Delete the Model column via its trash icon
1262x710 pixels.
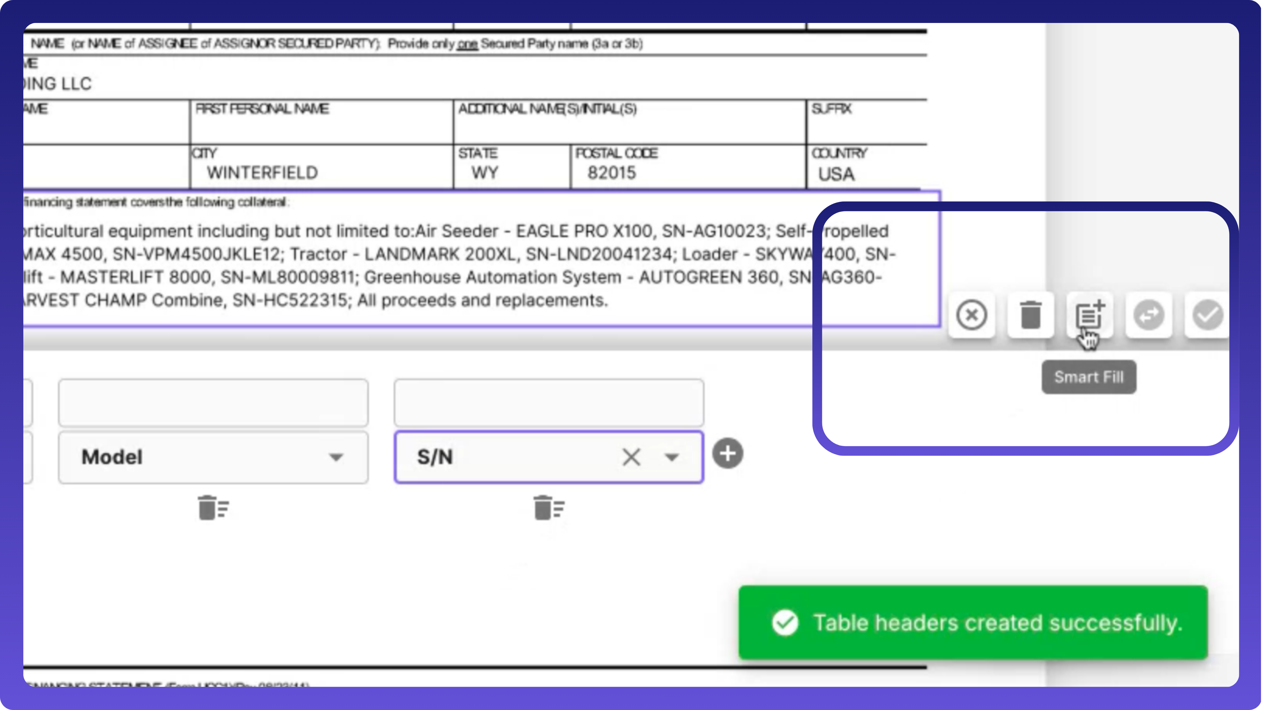213,508
